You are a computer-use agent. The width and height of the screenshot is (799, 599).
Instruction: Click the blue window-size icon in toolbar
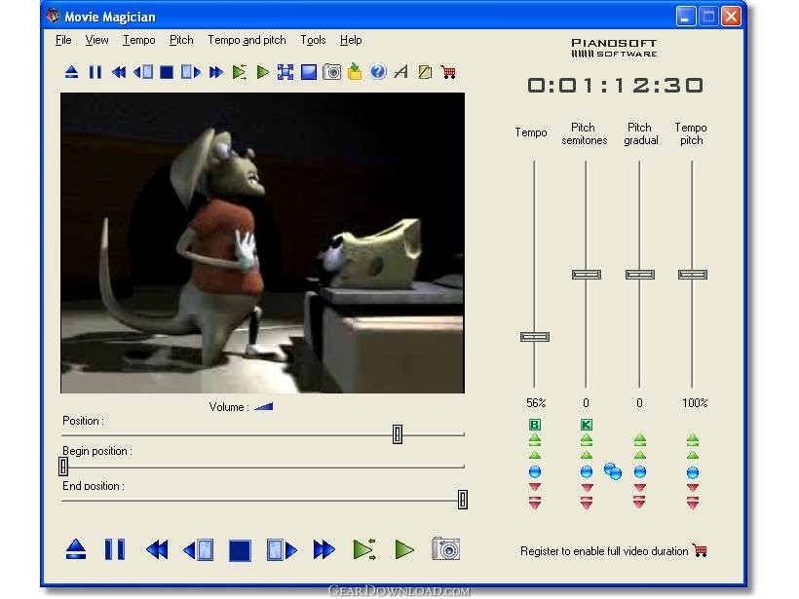309,72
